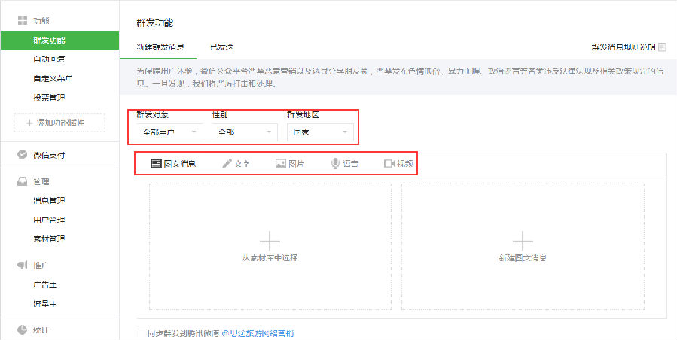The width and height of the screenshot is (677, 340).
Task: Navigate to 素材管理 in the sidebar
Action: point(49,238)
